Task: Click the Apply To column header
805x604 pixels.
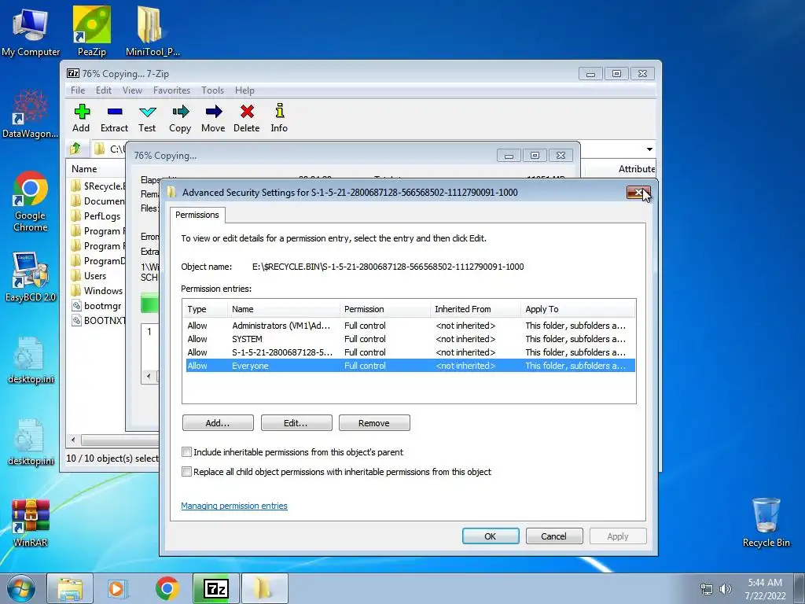Action: 578,309
